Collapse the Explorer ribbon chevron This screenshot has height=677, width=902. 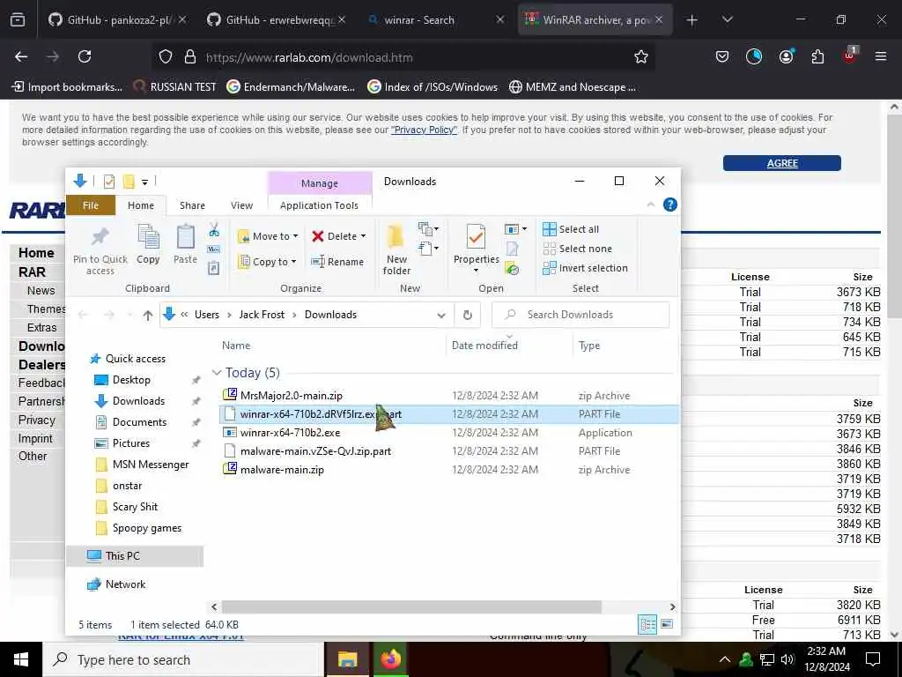651,205
